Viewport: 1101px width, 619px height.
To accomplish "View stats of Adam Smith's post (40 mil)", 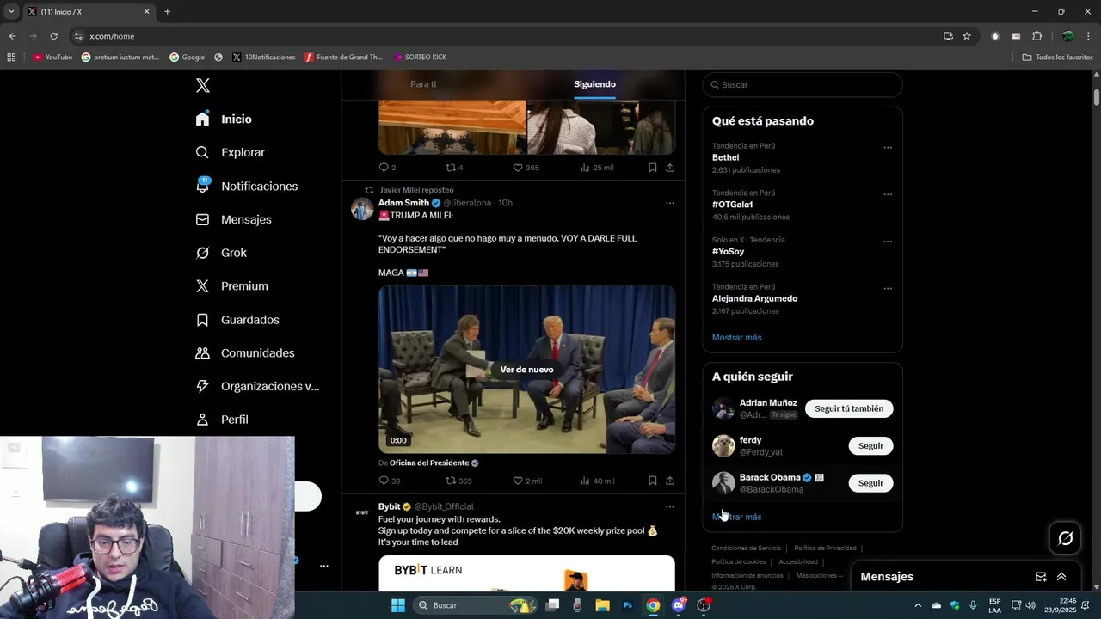I will tap(598, 481).
